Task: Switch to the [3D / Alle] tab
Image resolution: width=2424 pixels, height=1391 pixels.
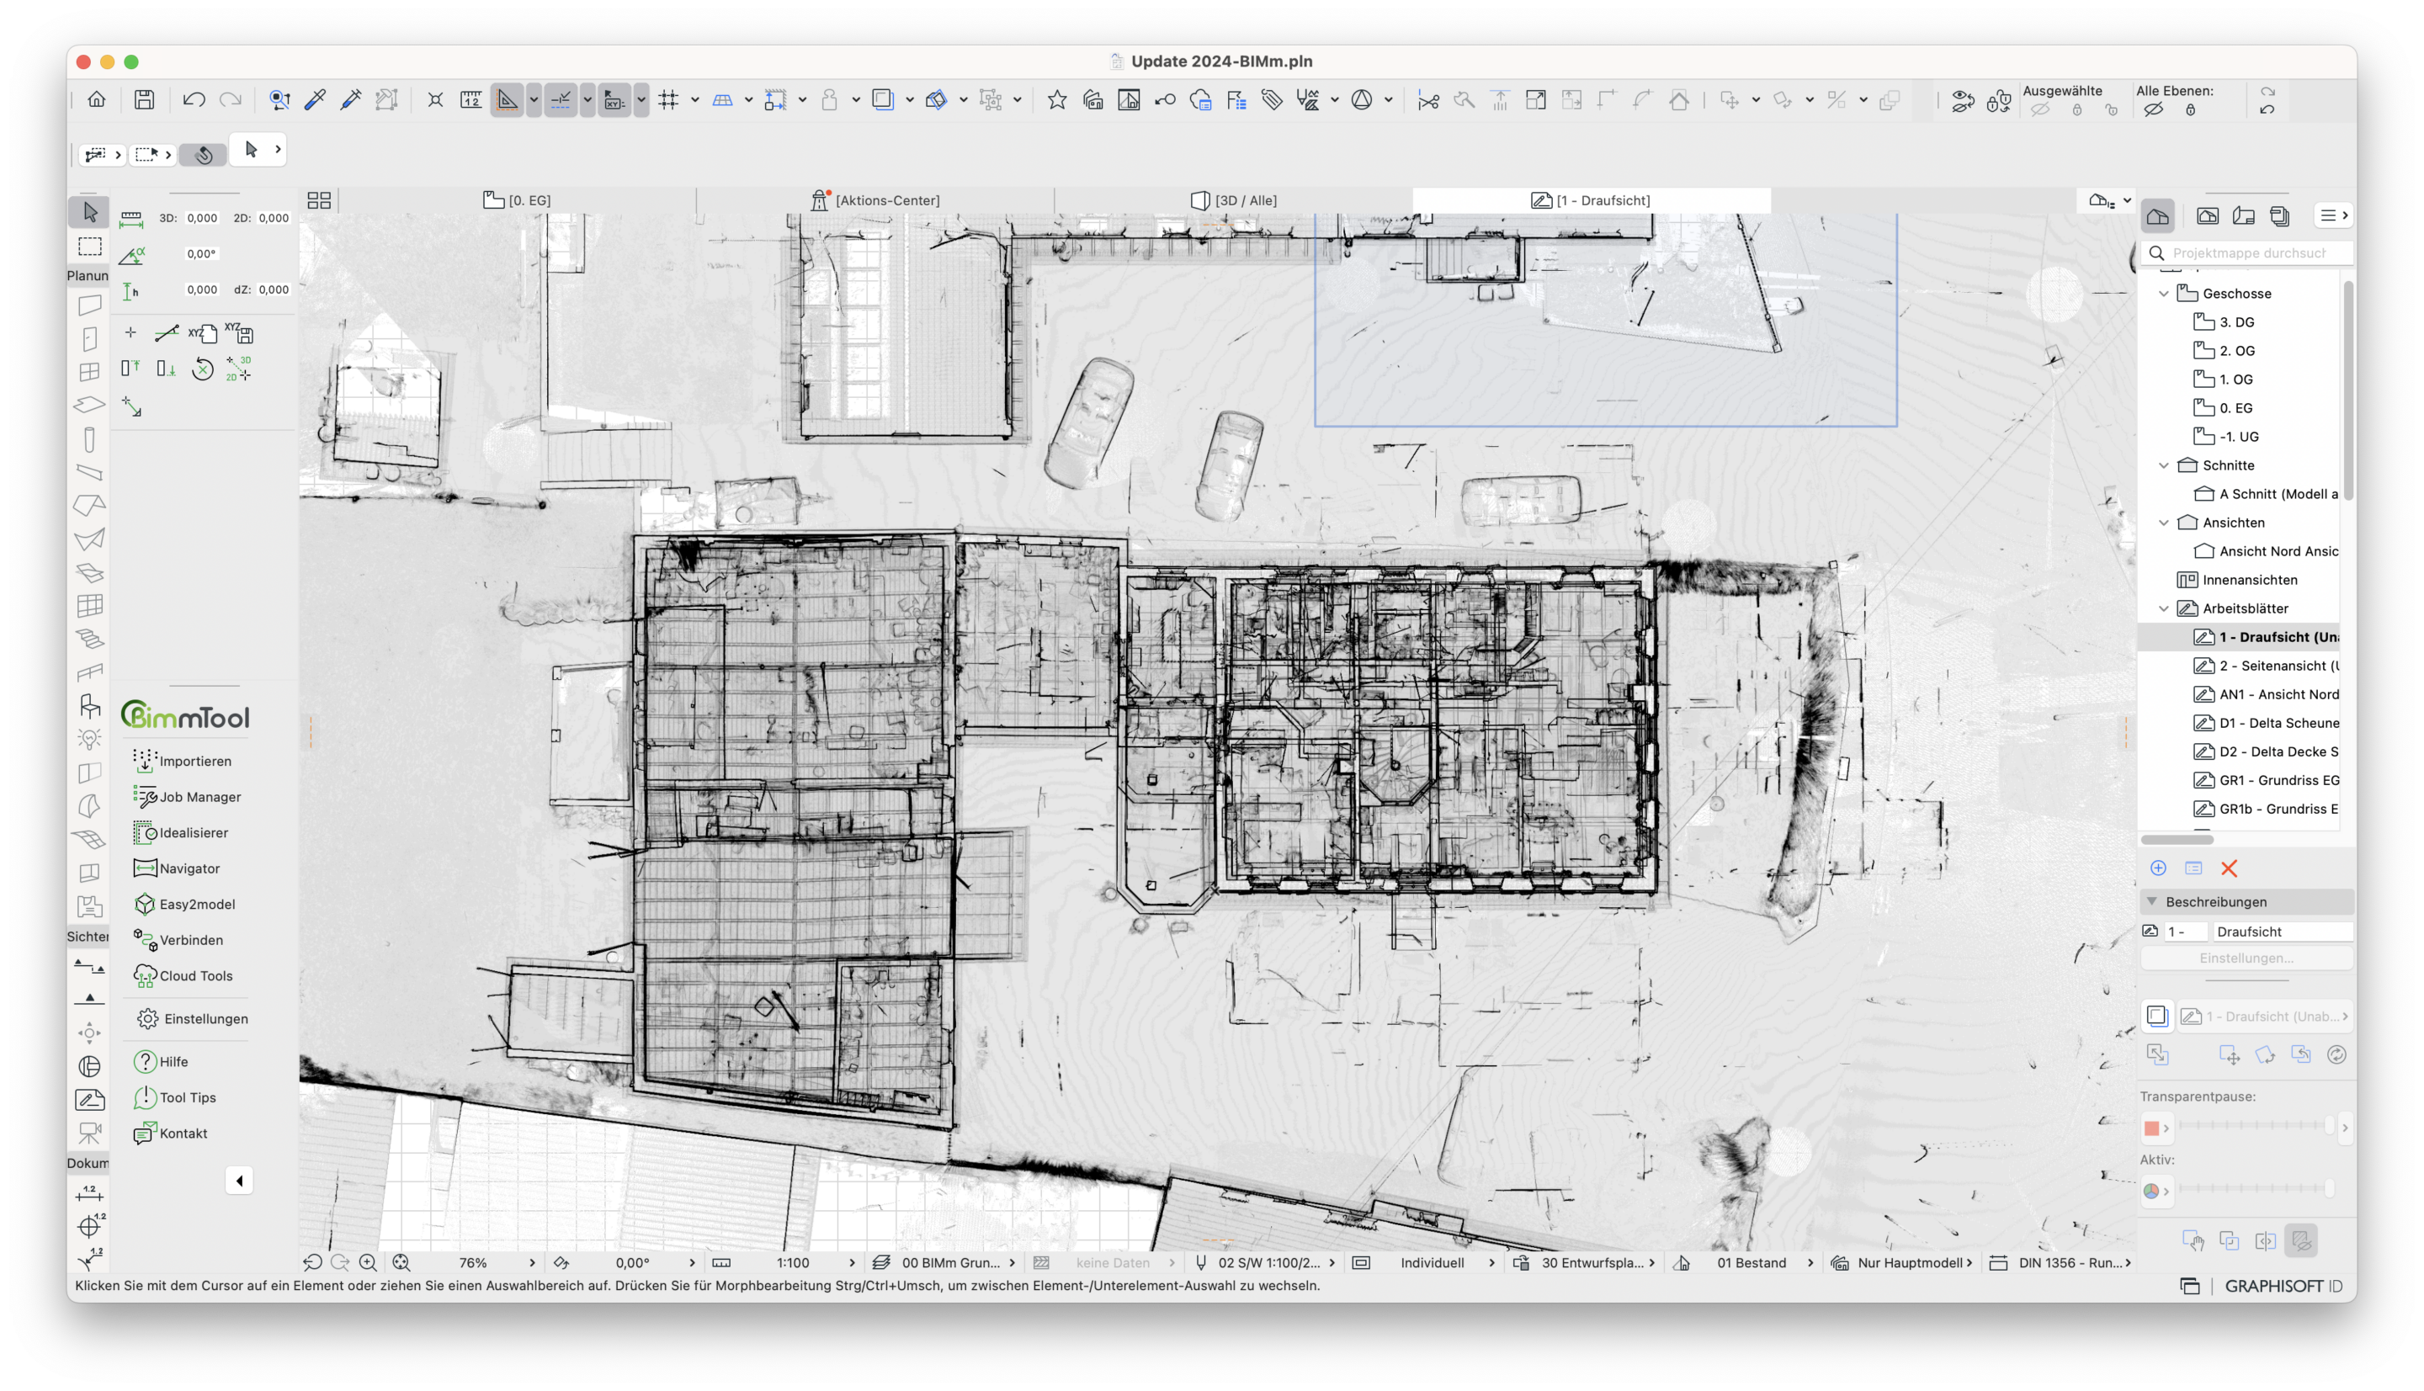Action: click(1234, 199)
